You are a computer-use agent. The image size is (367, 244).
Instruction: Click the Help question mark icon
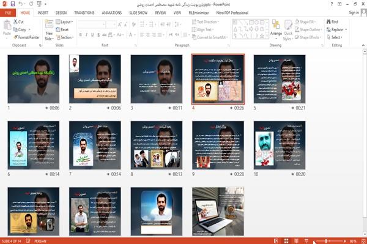tap(332, 4)
